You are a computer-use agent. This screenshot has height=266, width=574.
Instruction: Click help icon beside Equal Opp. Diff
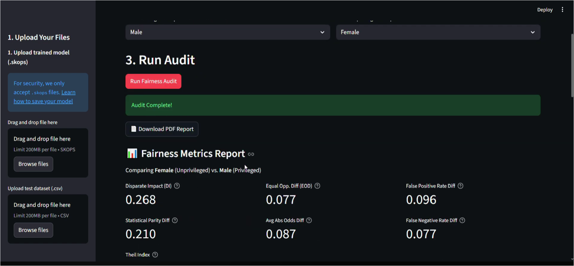(317, 186)
